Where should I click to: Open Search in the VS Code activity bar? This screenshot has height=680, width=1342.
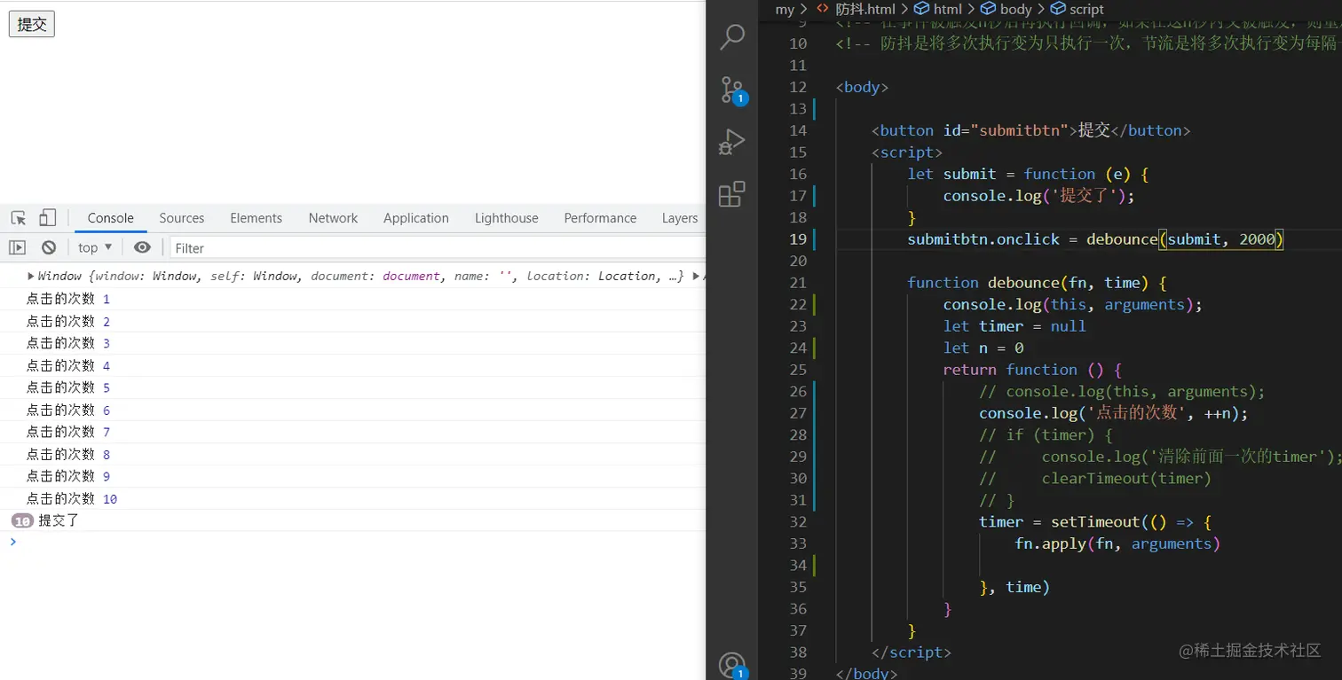732,37
